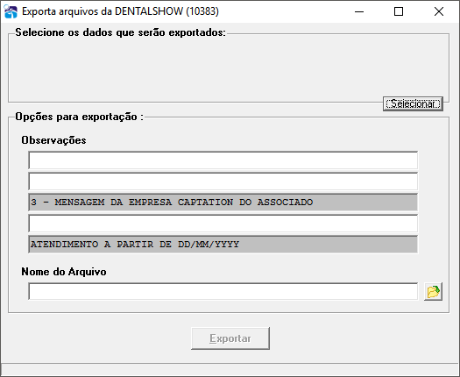The height and width of the screenshot is (377, 460).
Task: Click the ATENDIMENTO A PARTIR DE field
Action: [223, 245]
